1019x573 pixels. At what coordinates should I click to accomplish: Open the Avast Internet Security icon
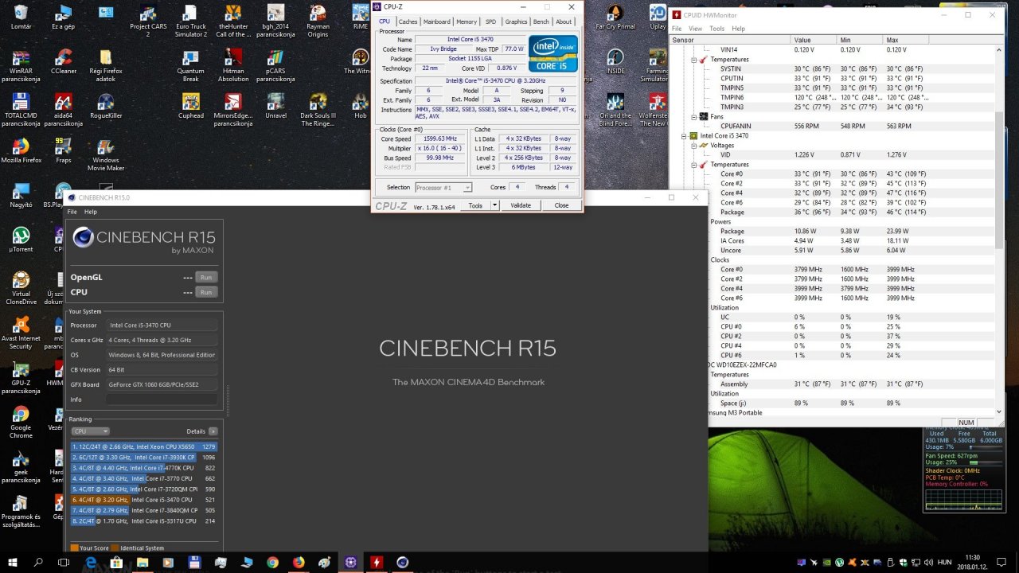click(21, 333)
